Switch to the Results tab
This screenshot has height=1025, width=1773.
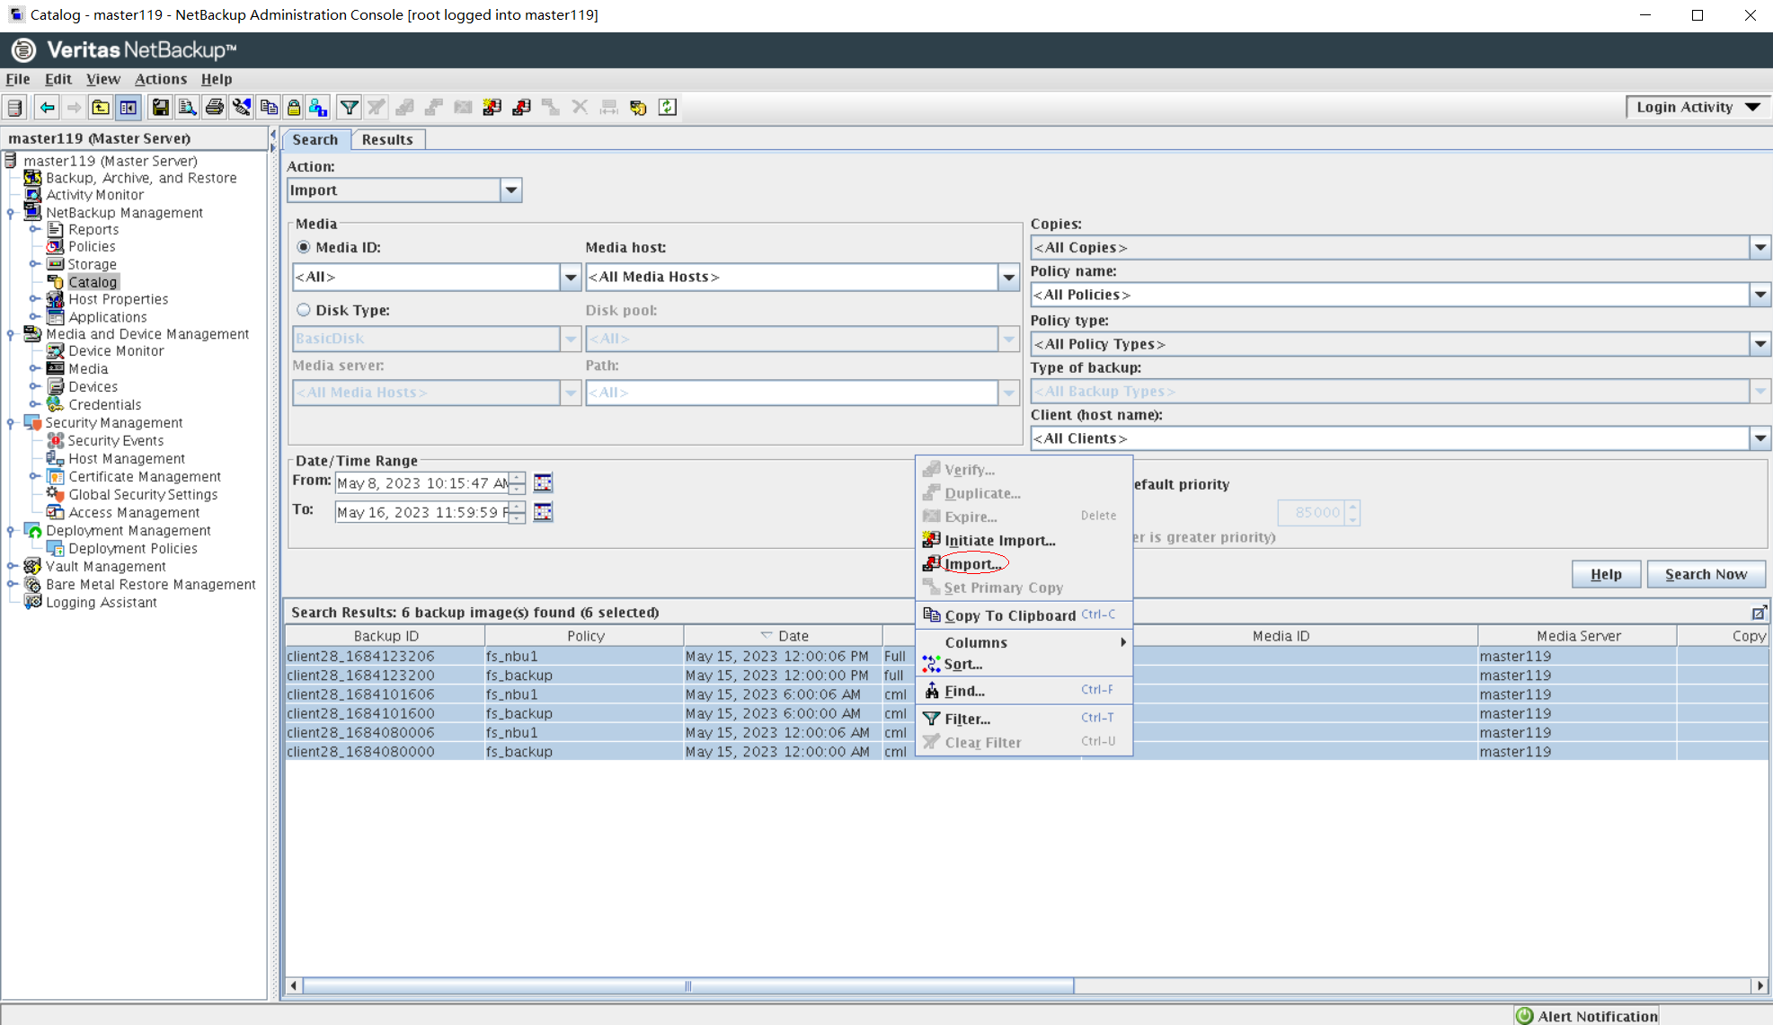[x=387, y=139]
